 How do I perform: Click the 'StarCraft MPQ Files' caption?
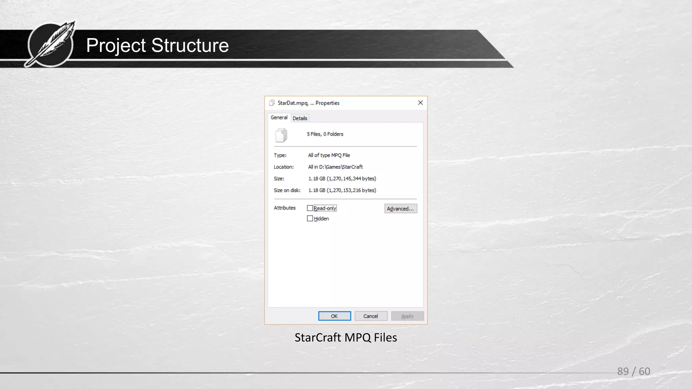click(x=346, y=337)
